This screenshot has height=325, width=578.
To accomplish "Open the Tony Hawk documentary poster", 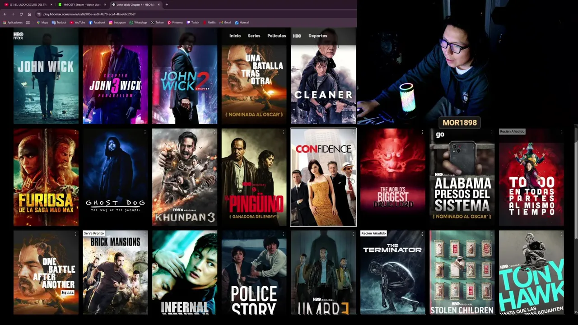I will click(x=531, y=272).
